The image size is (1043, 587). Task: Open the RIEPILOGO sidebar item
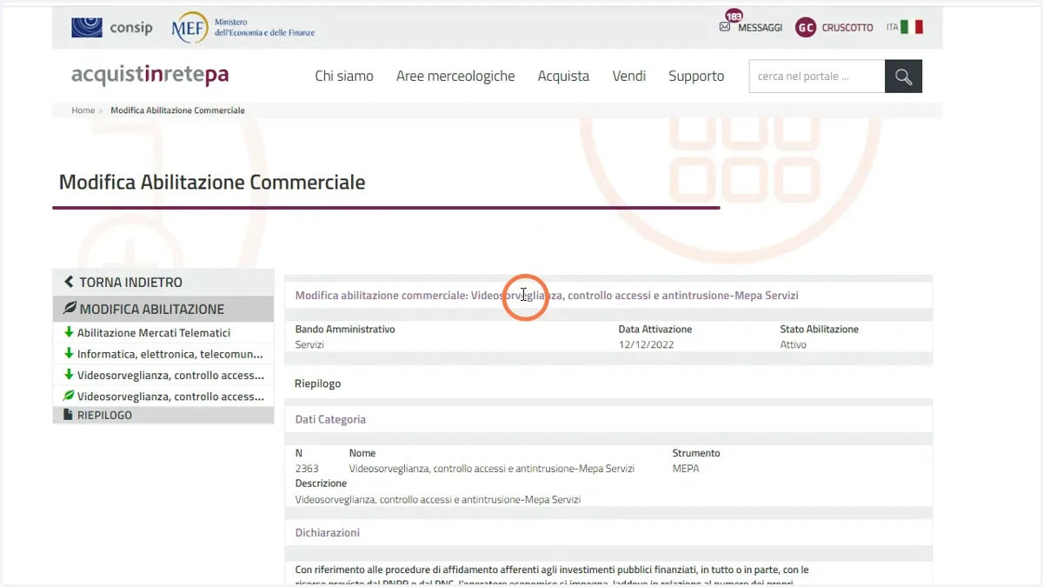[163, 415]
